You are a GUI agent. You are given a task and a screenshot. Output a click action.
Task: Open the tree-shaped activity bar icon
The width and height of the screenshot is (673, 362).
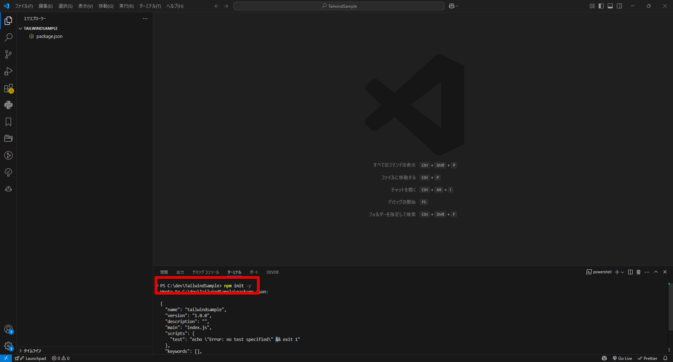click(x=8, y=172)
